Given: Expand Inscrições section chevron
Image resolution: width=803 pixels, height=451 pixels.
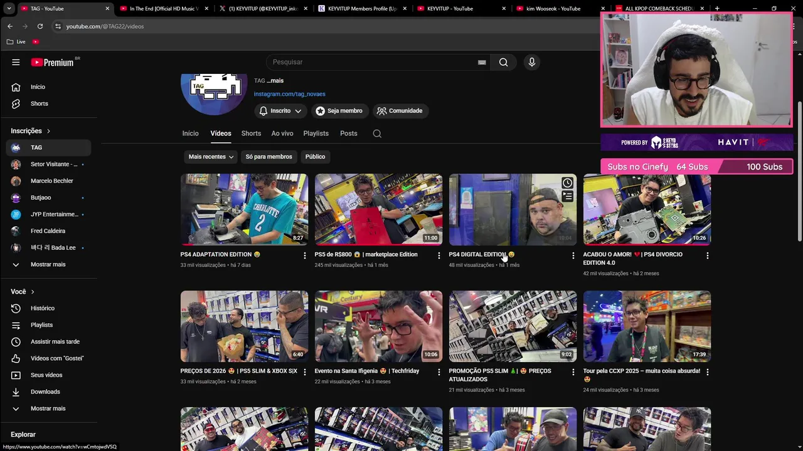Looking at the screenshot, I should (48, 131).
